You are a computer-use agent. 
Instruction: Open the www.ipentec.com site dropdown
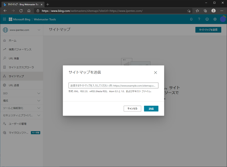(21, 30)
